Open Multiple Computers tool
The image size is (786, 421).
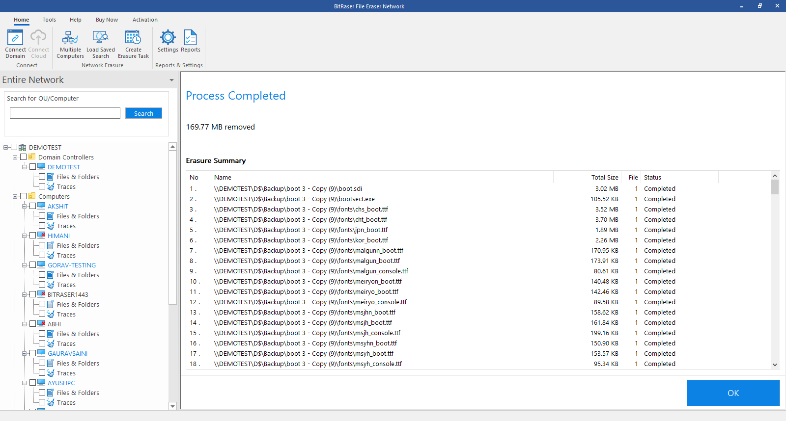click(70, 37)
